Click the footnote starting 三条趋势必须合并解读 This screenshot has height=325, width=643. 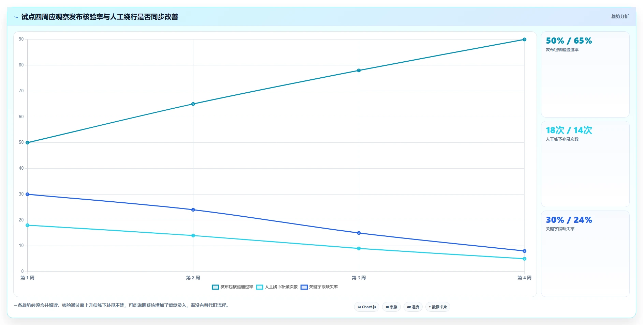[121, 305]
